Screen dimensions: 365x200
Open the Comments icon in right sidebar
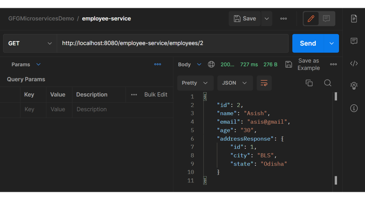(x=354, y=41)
